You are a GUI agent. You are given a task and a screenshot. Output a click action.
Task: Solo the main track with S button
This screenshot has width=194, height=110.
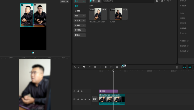pyautogui.click(x=89, y=99)
